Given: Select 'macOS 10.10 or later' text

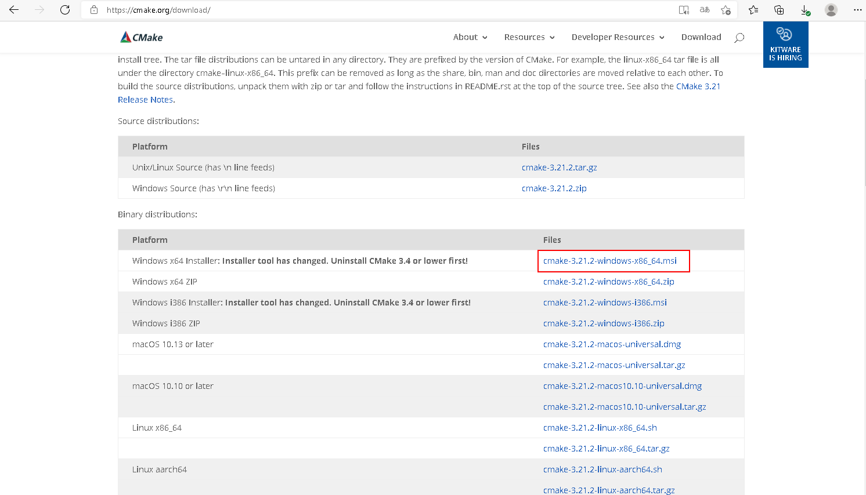Looking at the screenshot, I should [x=173, y=386].
